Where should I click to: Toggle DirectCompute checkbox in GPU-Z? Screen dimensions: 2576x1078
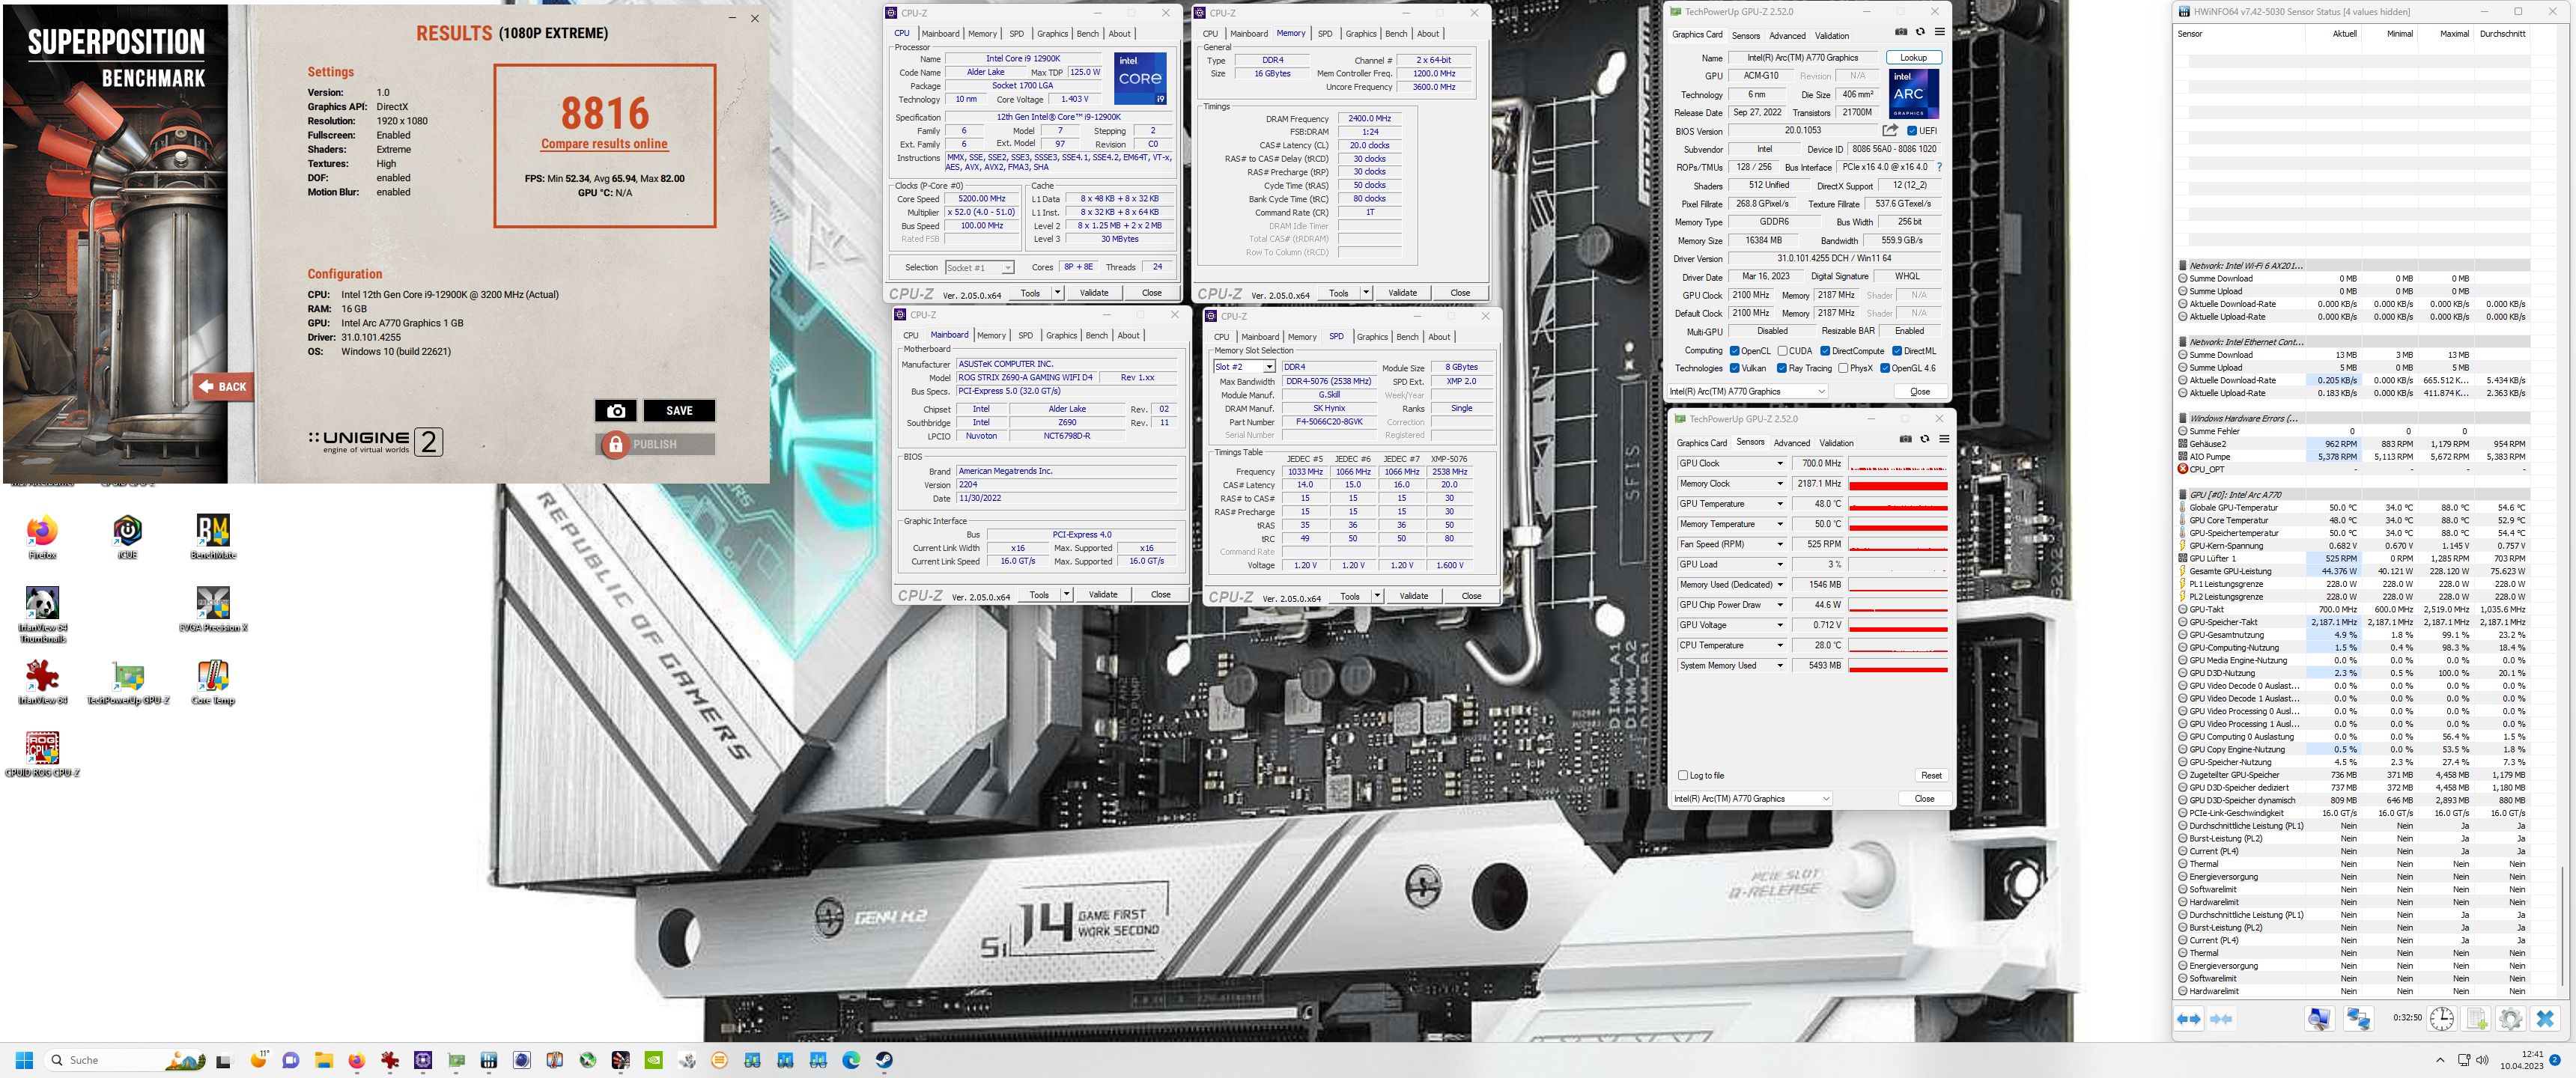(x=1825, y=351)
